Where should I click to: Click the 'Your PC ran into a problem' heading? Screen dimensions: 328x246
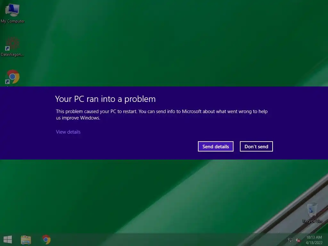pyautogui.click(x=105, y=99)
